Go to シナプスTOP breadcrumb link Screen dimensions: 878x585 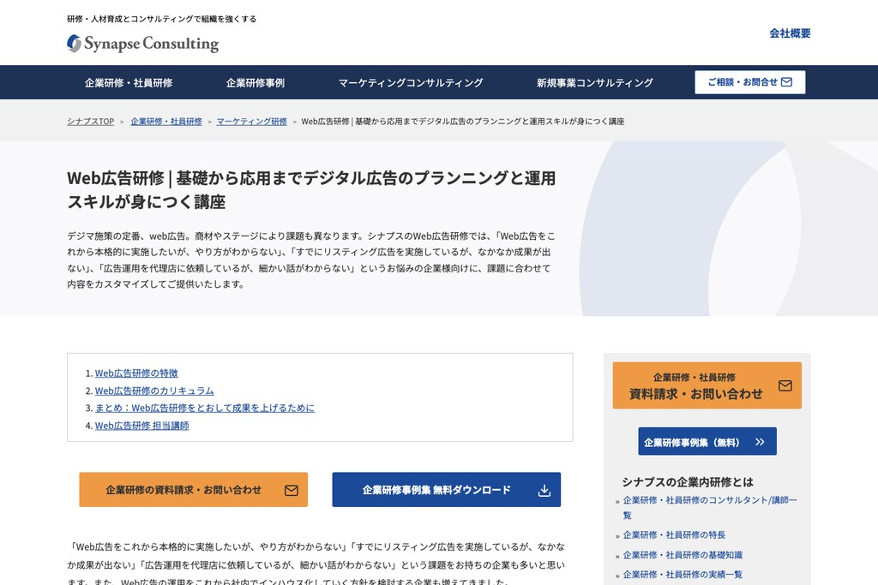91,122
